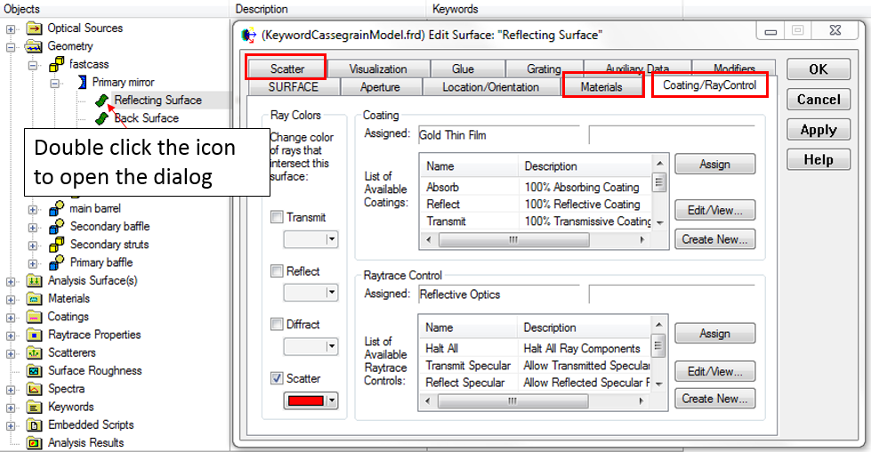Click the Surface Roughness icon
871x452 pixels.
(x=35, y=371)
